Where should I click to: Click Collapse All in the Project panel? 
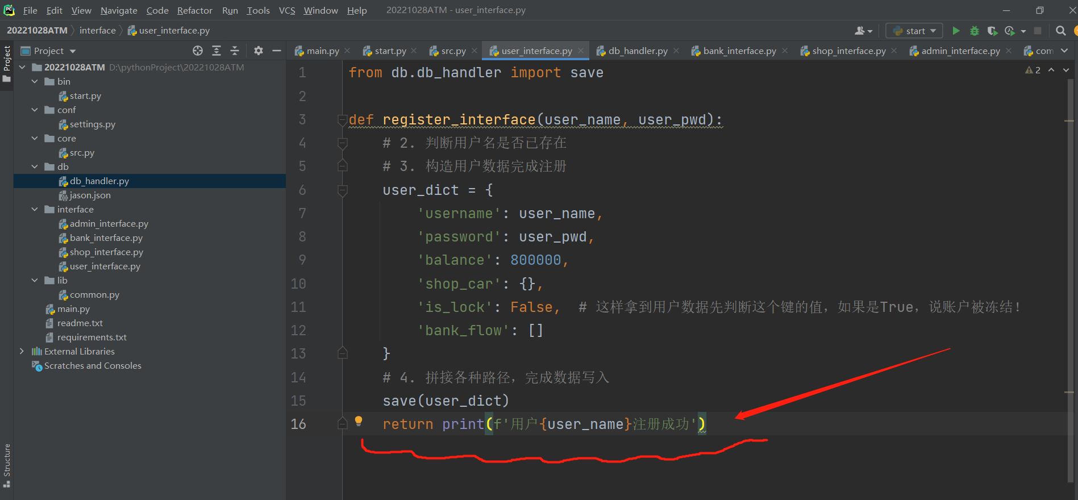[x=235, y=51]
